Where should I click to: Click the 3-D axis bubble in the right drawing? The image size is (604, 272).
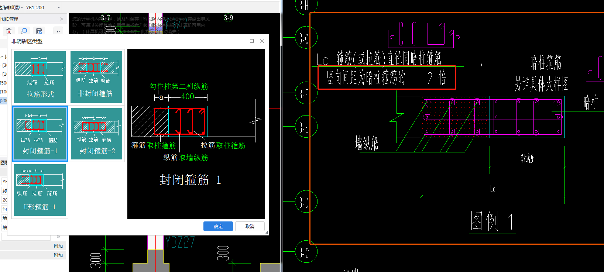coord(306,202)
